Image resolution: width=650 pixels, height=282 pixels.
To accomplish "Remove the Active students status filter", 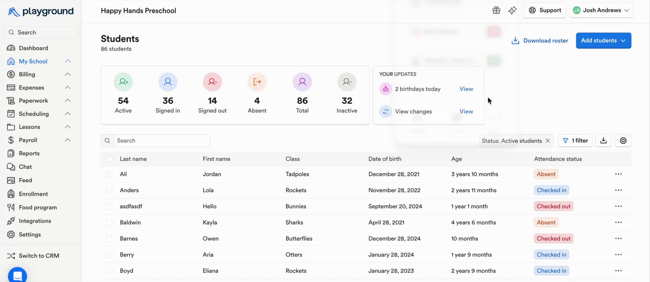I will [548, 141].
